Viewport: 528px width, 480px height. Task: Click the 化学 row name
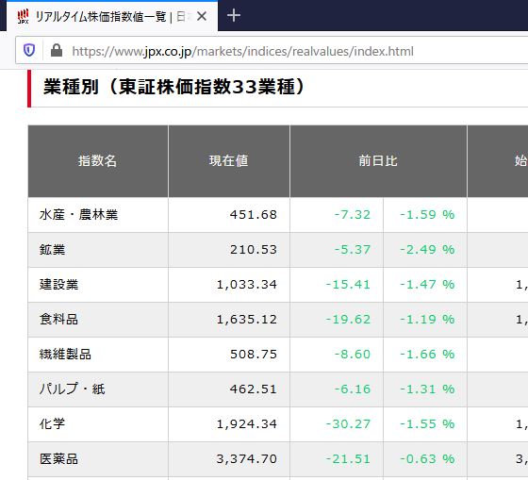point(52,424)
